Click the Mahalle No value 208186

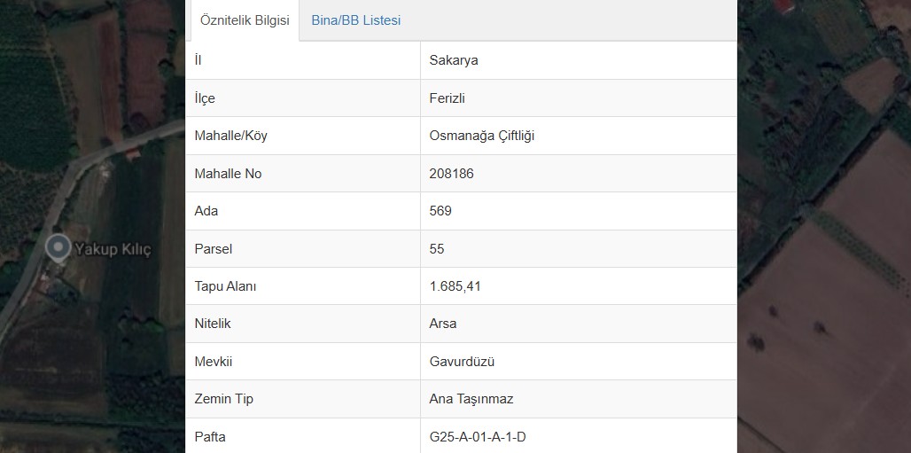[451, 173]
